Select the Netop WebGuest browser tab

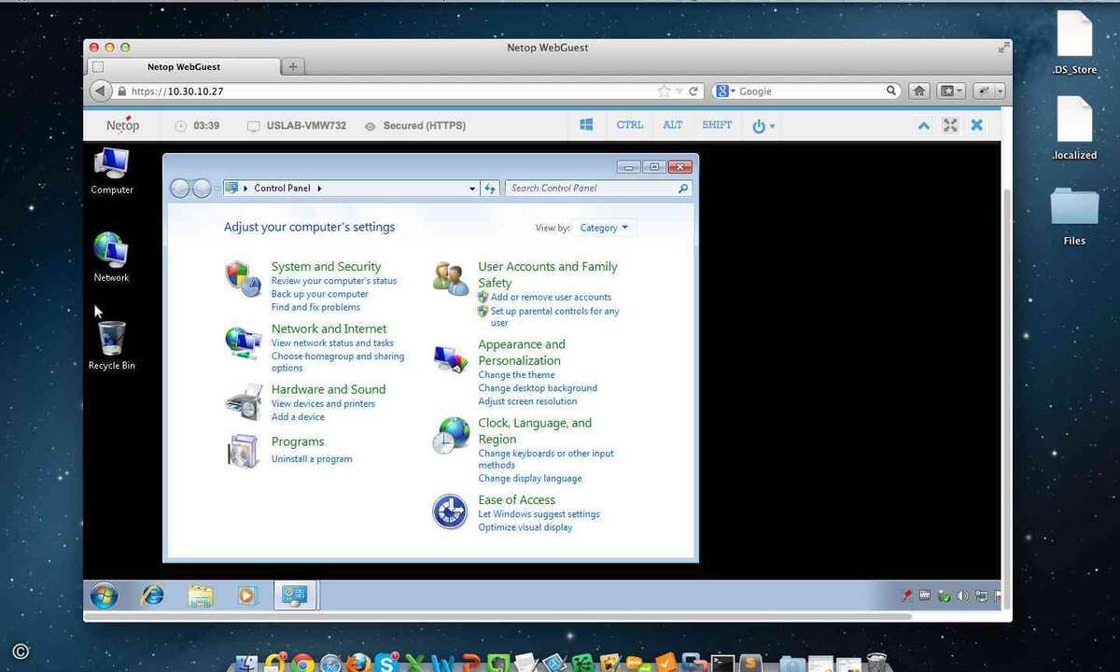pos(184,66)
